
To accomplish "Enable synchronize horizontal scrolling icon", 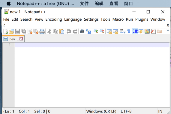I will click(x=115, y=31).
